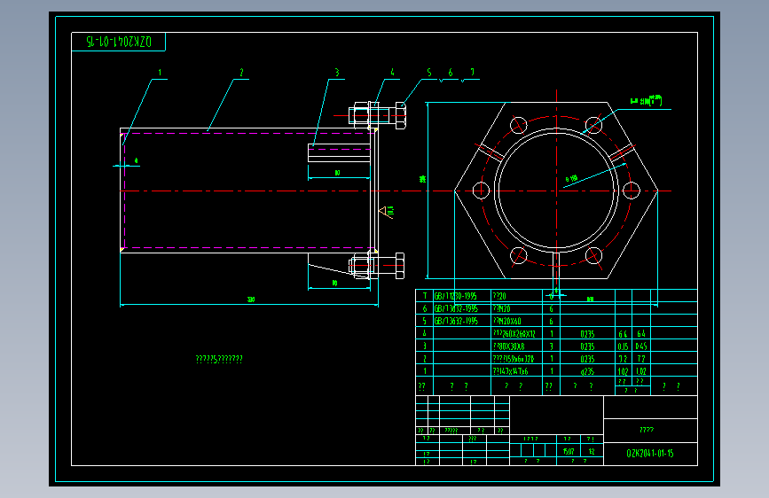Click part balloon number 4

point(392,73)
